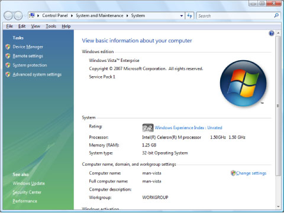The width and height of the screenshot is (284, 213).
Task: Click the Copyright 2007 Microsoft Corporation line
Action: coord(146,68)
